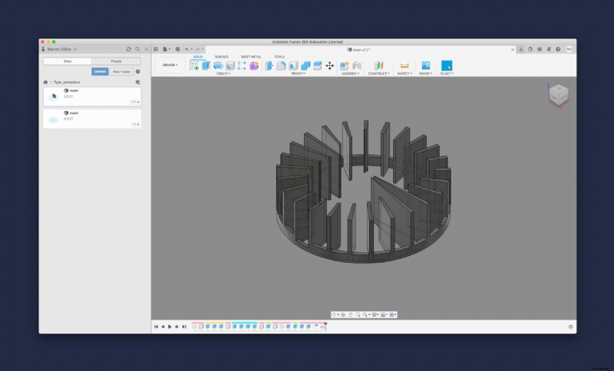Open the Design workspace dropdown
614x371 pixels.
tap(170, 65)
